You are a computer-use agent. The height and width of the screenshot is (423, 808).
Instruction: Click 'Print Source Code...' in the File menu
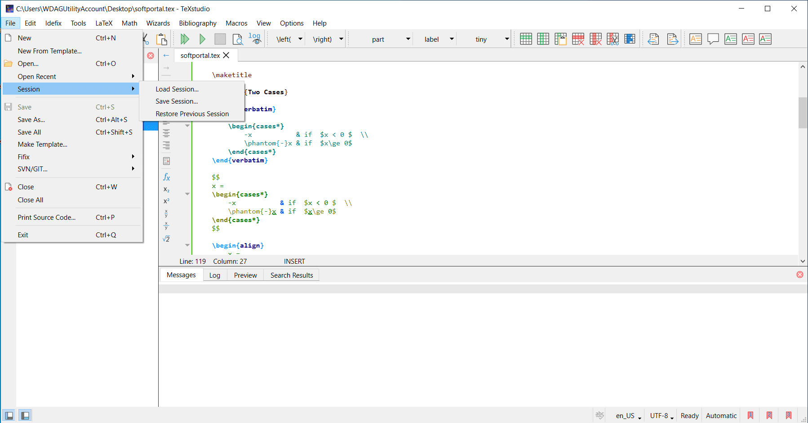[47, 218]
